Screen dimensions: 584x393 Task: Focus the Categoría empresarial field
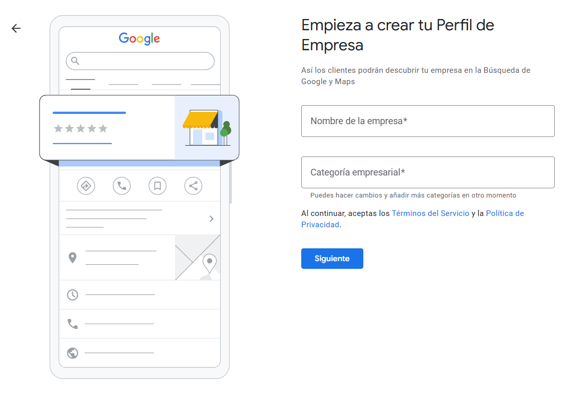coord(427,172)
